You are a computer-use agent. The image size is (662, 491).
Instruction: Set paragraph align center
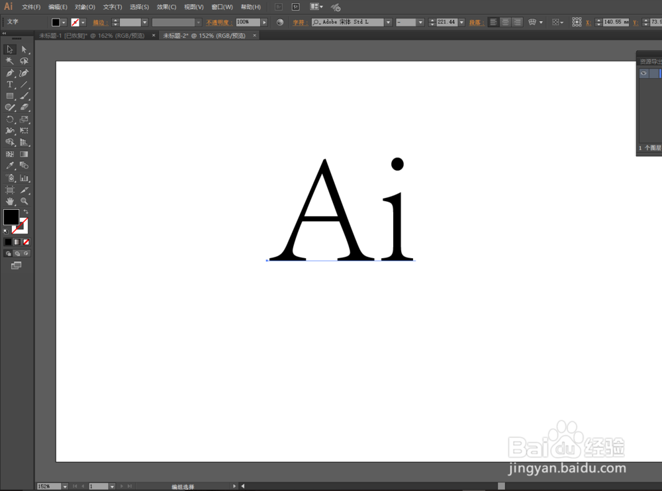pyautogui.click(x=505, y=22)
